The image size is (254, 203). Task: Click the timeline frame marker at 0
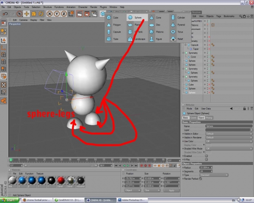11,160
